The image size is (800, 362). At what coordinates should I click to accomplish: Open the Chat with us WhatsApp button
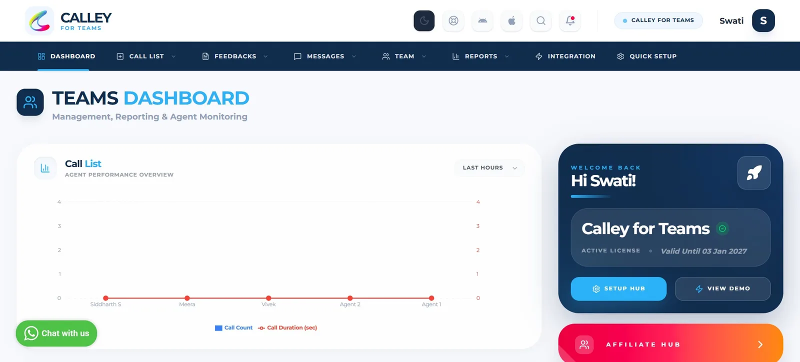56,333
